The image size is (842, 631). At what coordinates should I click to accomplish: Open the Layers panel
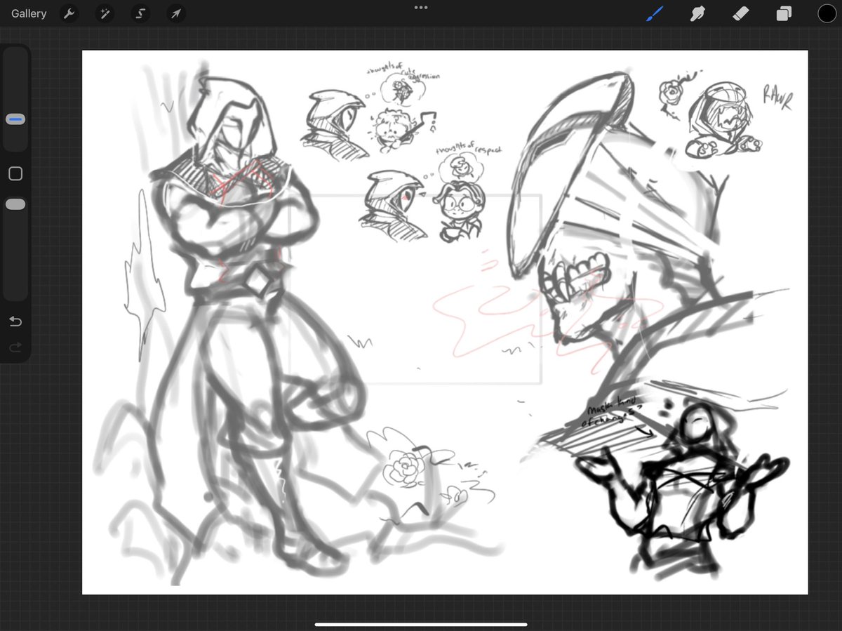click(784, 13)
